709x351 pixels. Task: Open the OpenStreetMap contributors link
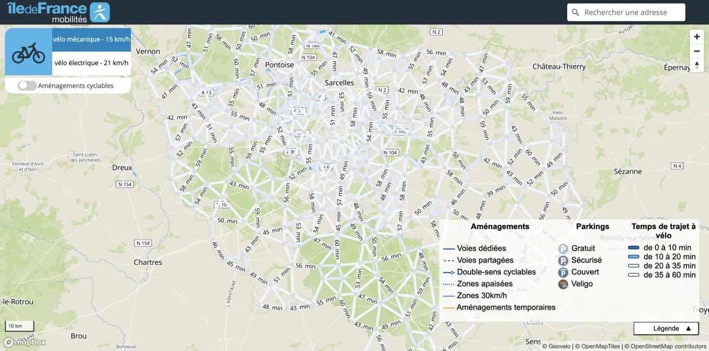(665, 346)
